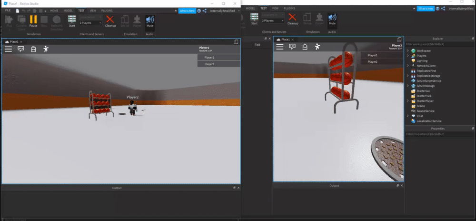Click Start server icon in right window
This screenshot has height=221, width=476.
tap(254, 19)
